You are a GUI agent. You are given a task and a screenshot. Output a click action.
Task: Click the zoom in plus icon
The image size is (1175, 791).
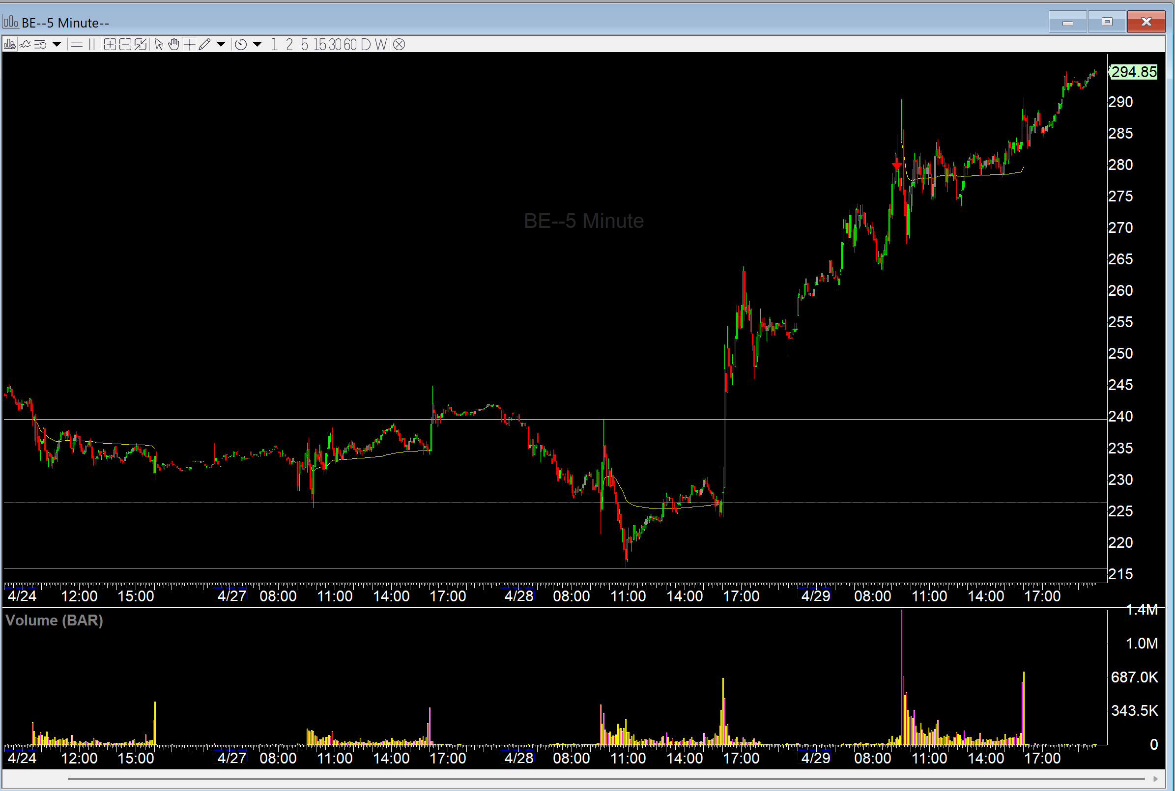pyautogui.click(x=110, y=45)
